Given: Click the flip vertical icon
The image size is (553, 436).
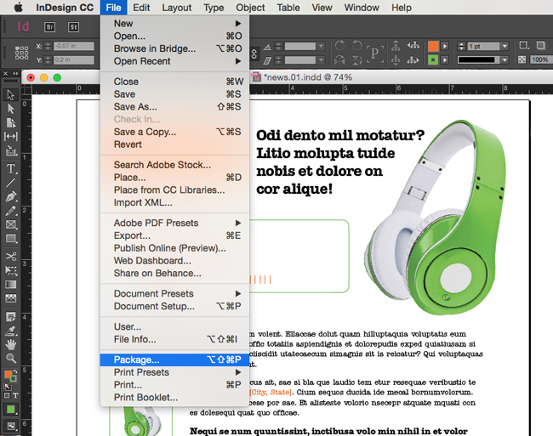Looking at the screenshot, I should point(357,60).
